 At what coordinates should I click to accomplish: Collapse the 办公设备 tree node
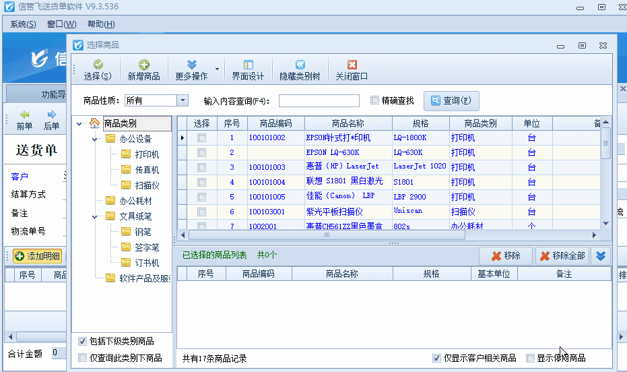(97, 139)
